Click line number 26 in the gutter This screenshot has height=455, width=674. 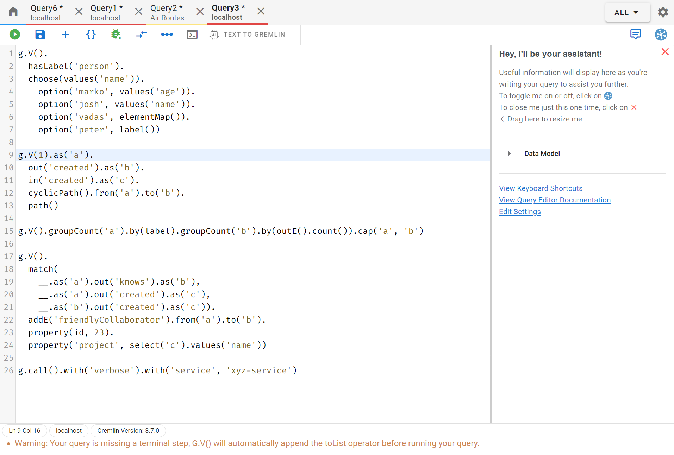point(8,370)
